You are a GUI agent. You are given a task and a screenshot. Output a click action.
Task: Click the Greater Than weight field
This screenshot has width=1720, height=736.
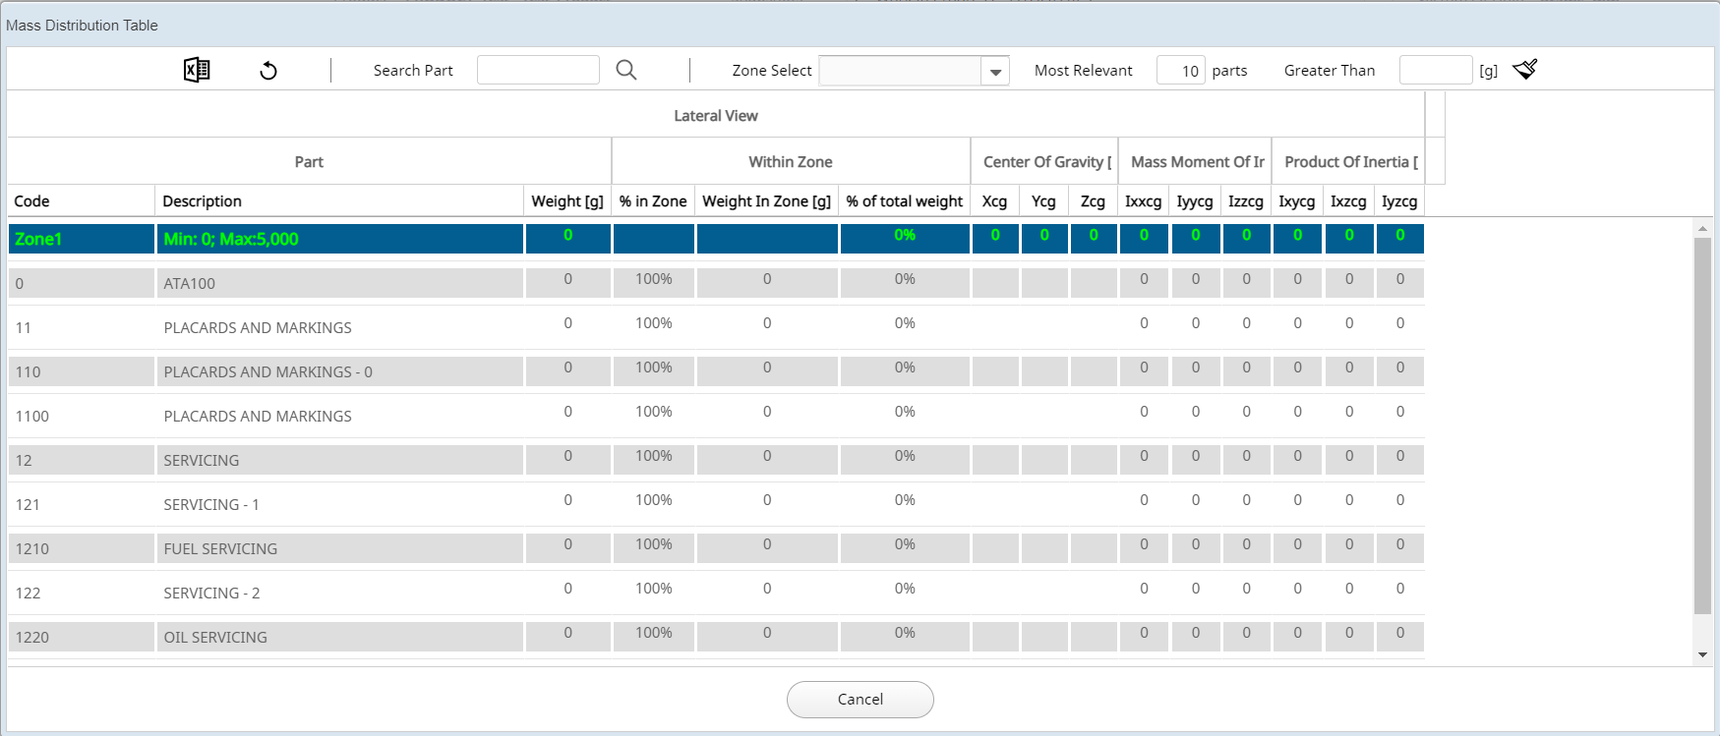pyautogui.click(x=1435, y=71)
